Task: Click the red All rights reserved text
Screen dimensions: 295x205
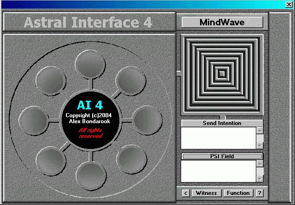Action: [x=90, y=133]
